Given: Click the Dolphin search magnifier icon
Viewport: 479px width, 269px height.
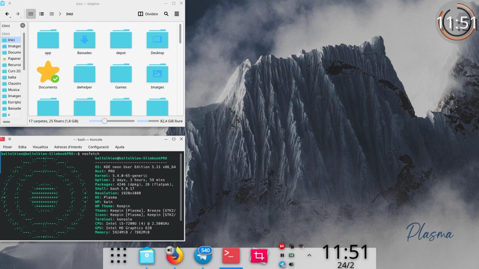Looking at the screenshot, I should pyautogui.click(x=166, y=14).
